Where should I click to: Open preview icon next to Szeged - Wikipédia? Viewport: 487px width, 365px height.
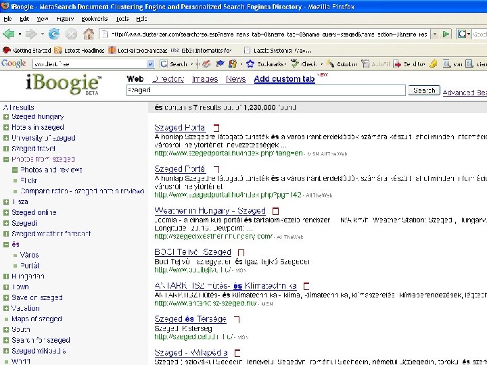(x=237, y=353)
